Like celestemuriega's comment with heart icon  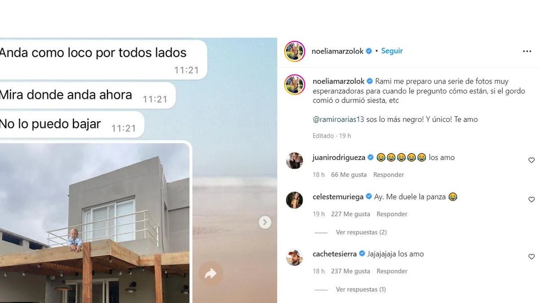click(x=531, y=199)
